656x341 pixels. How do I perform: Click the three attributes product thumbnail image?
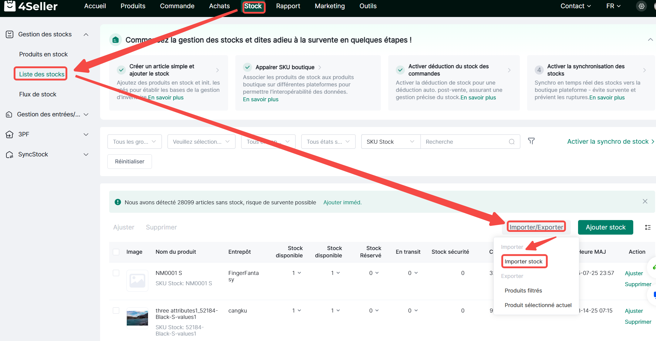[137, 318]
